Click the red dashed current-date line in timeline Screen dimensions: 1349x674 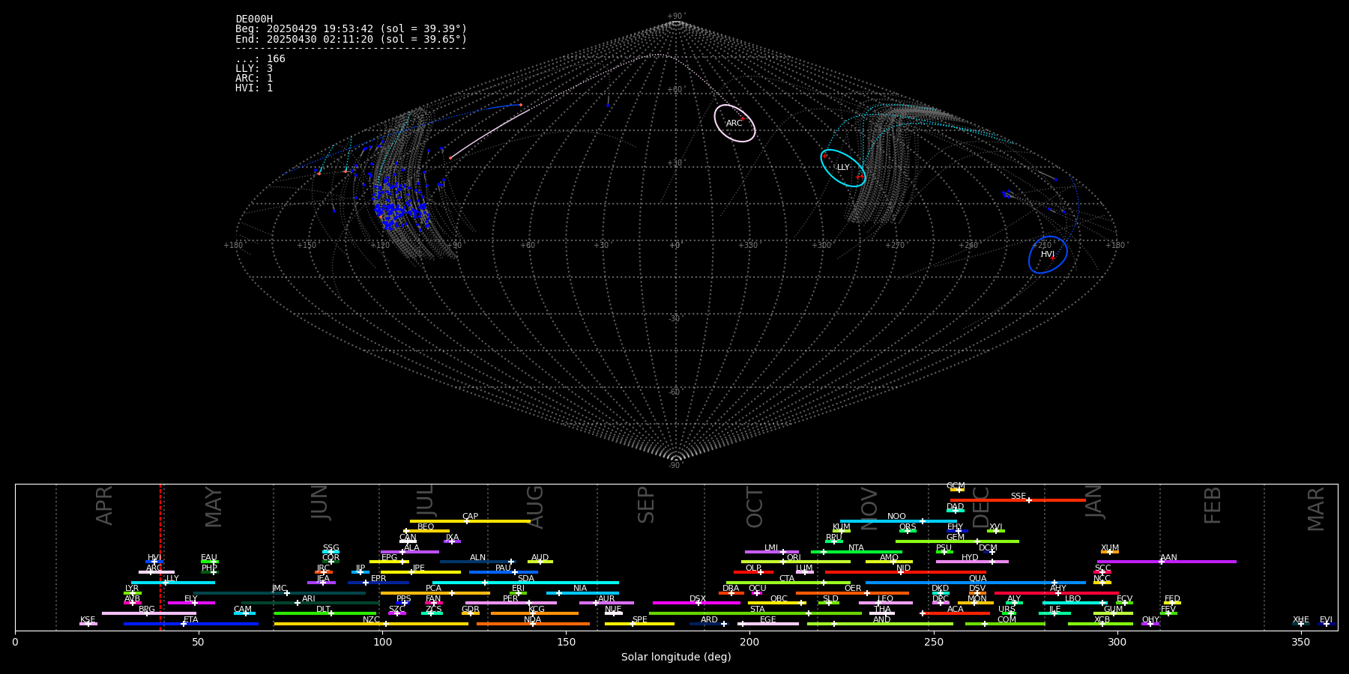click(160, 557)
